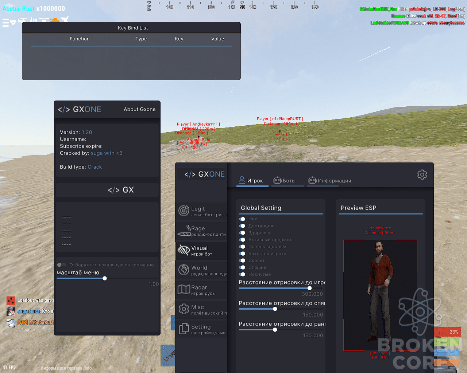Click the Информация сервера /info text
This screenshot has width=467, height=373.
click(x=66, y=368)
